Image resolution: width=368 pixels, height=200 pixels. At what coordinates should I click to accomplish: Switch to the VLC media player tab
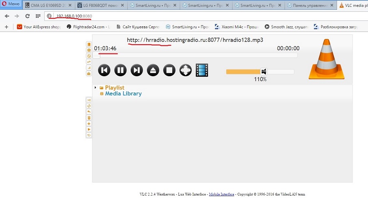coord(353,5)
